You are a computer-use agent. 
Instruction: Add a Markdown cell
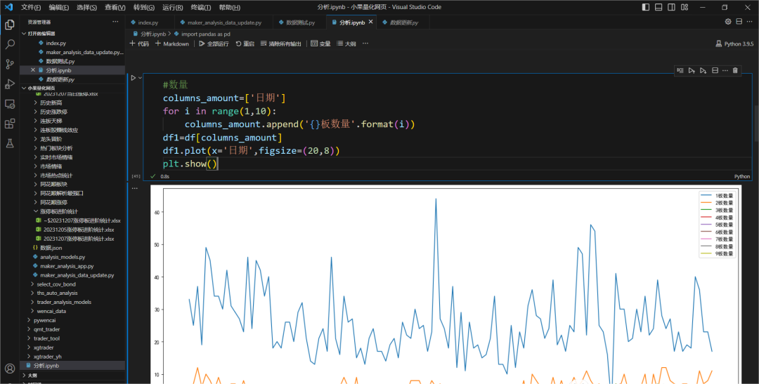172,44
